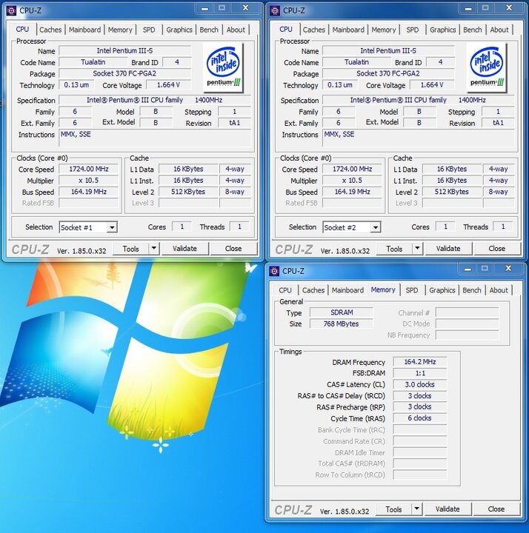The image size is (529, 533).
Task: Open the About tab in the Memory window
Action: (x=499, y=290)
